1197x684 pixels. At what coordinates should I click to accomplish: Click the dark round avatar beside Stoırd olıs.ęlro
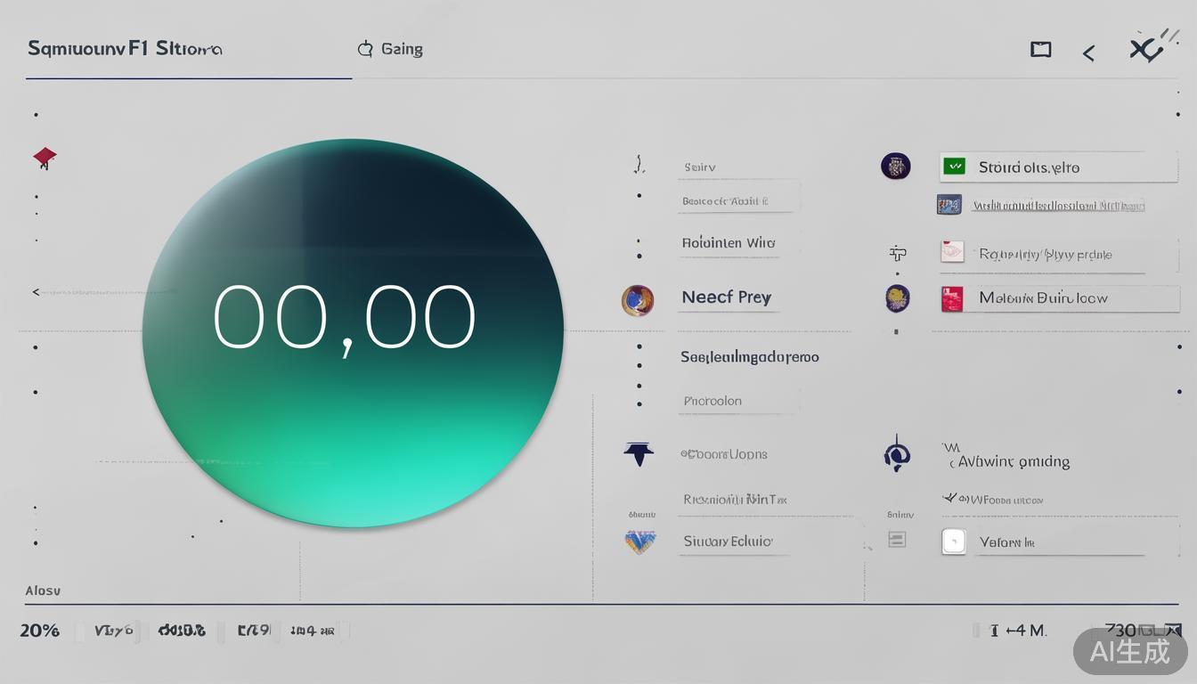[x=895, y=166]
